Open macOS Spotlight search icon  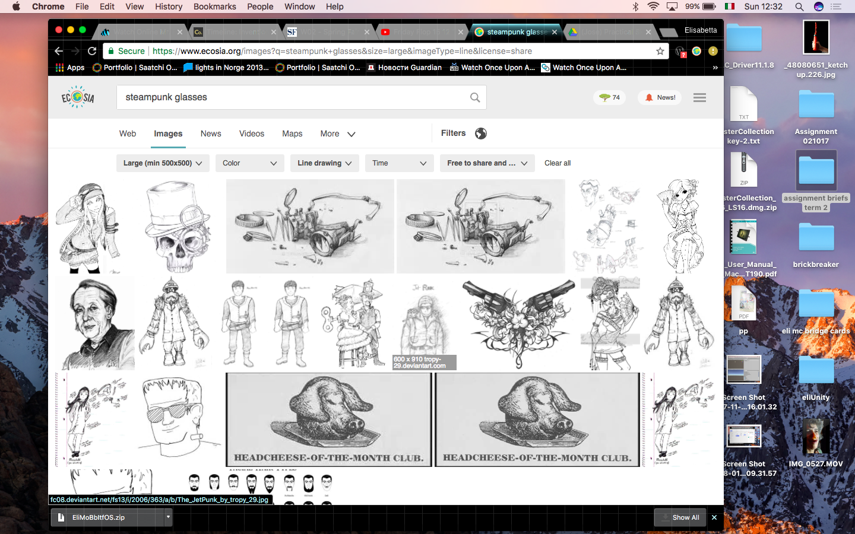tap(799, 7)
